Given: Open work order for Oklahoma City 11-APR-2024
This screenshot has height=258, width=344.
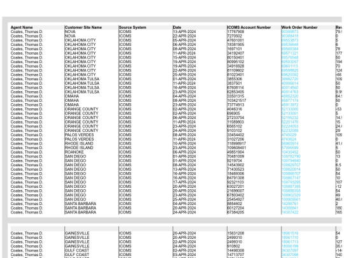Looking at the screenshot, I should point(290,54).
